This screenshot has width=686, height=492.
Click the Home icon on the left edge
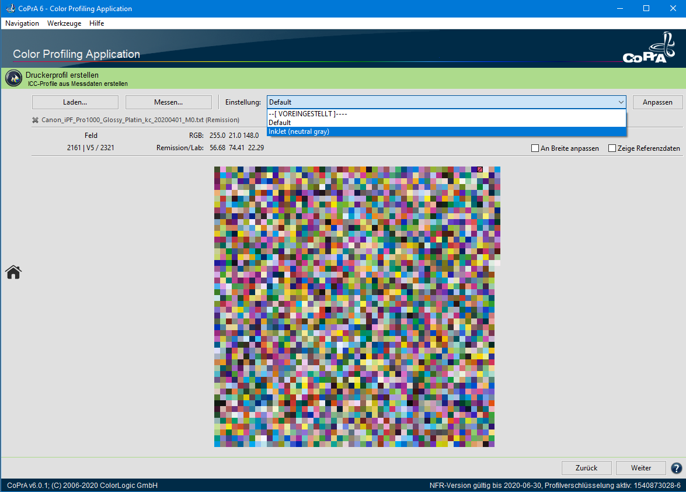tap(13, 272)
